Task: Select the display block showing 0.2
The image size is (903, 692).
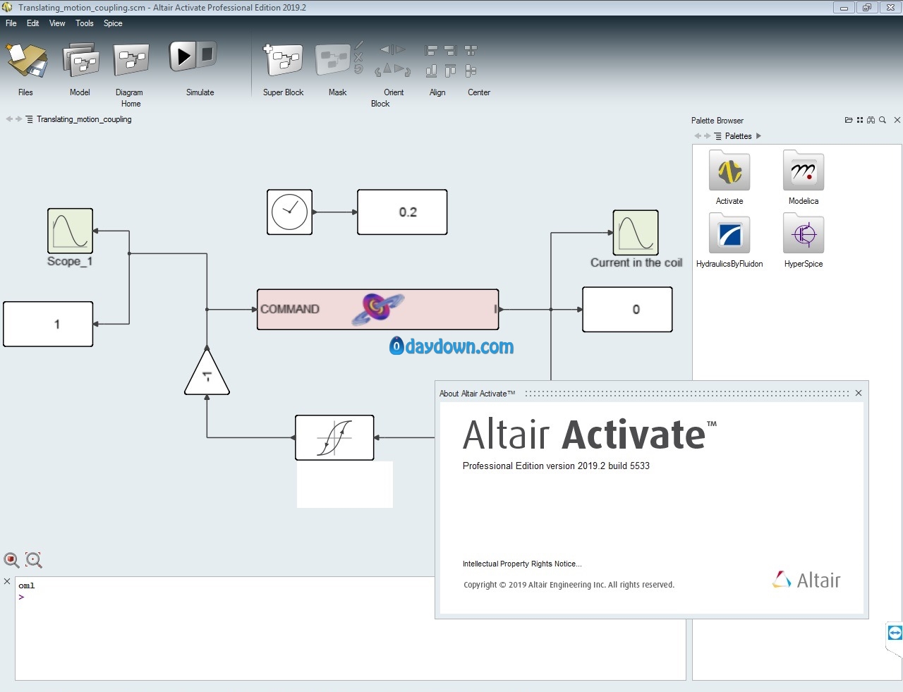Action: pos(402,212)
